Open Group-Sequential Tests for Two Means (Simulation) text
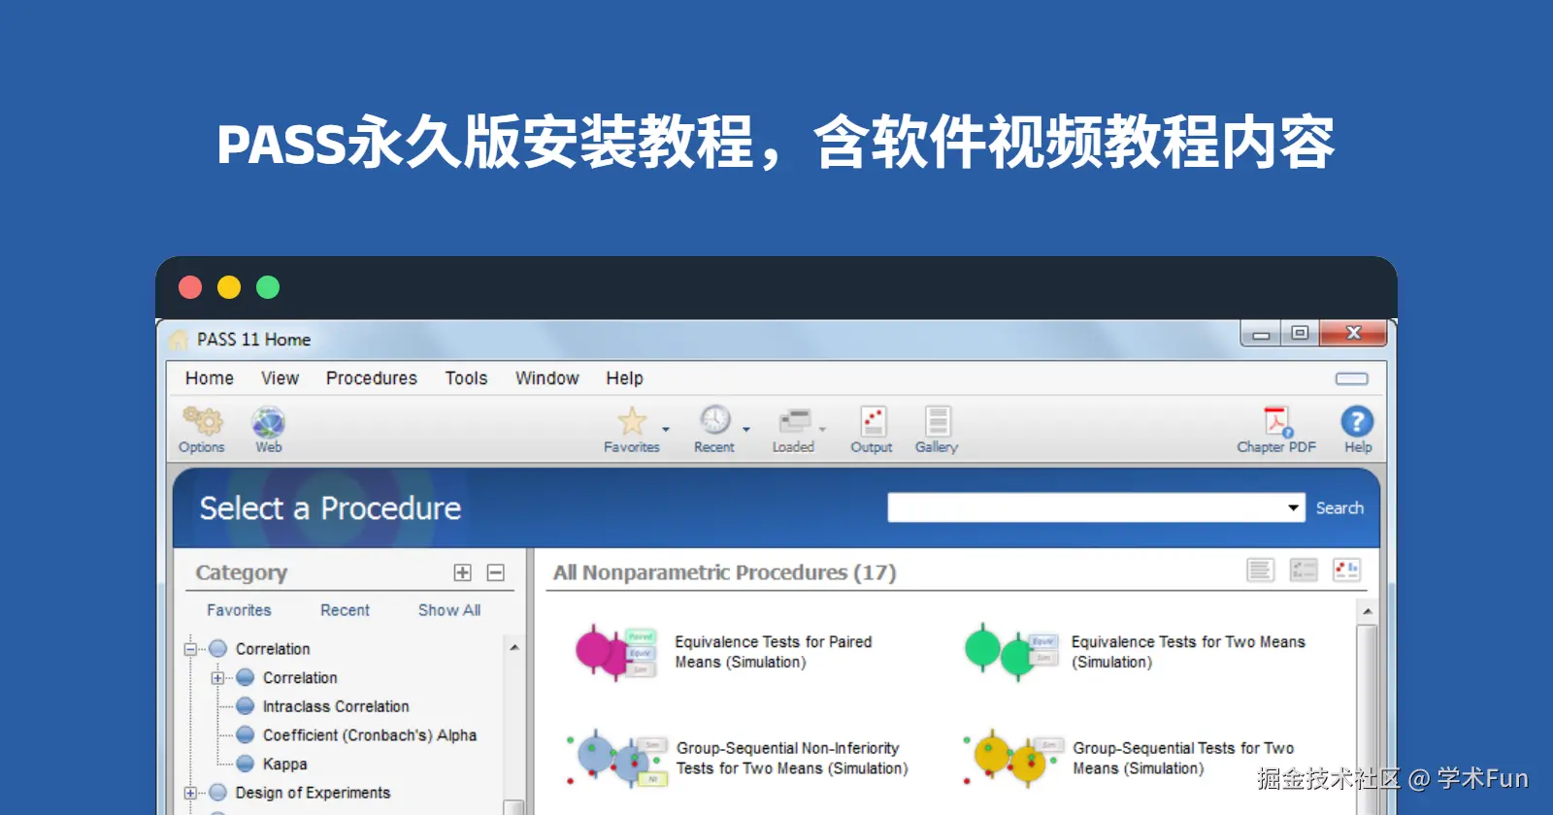Screen dimensions: 1553x815 click(1183, 759)
